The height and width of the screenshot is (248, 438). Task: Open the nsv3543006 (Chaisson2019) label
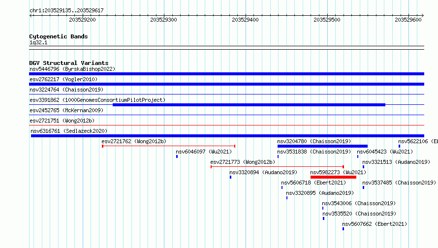359,203
